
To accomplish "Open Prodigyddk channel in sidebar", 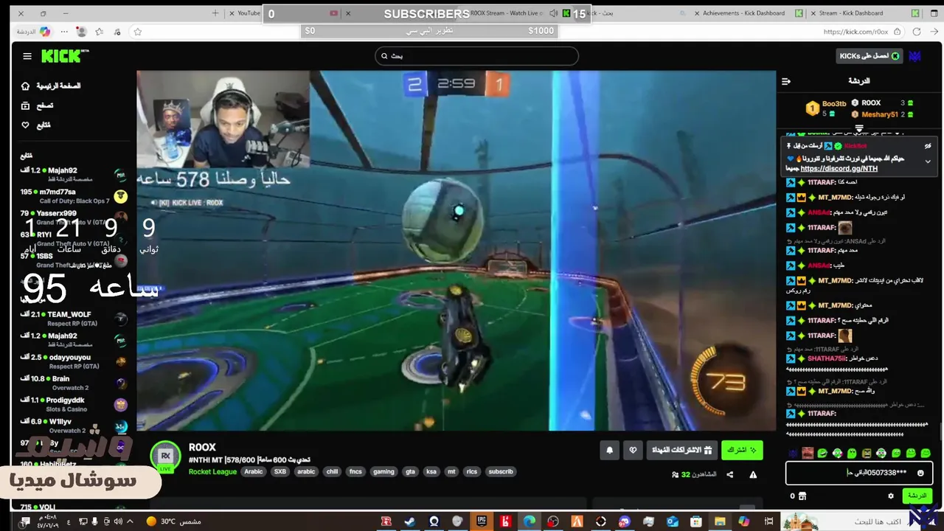I will (x=74, y=404).
